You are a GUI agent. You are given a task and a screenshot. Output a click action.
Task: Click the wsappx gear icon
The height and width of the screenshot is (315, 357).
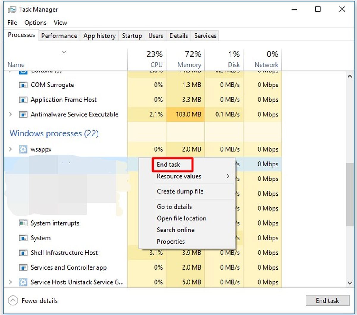coord(23,149)
